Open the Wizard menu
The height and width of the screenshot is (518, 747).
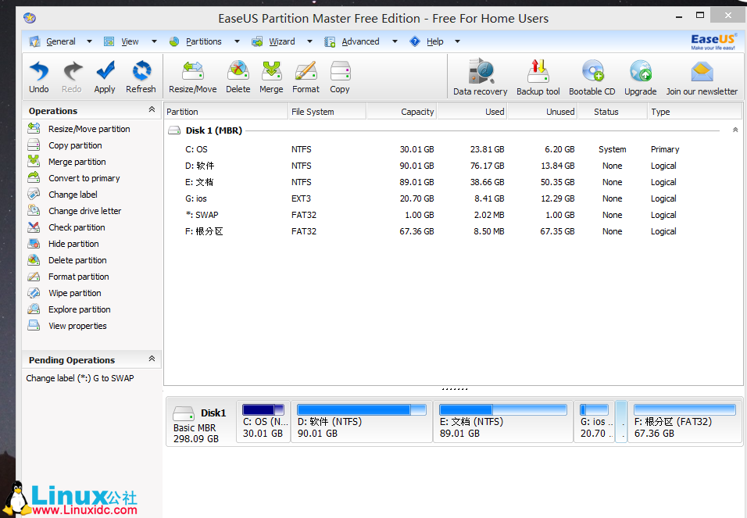(281, 41)
